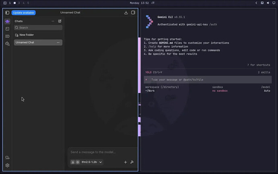Click the Update available button

tap(24, 13)
